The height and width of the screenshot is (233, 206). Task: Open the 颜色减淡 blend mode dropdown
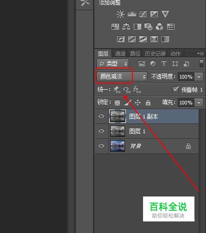(122, 76)
